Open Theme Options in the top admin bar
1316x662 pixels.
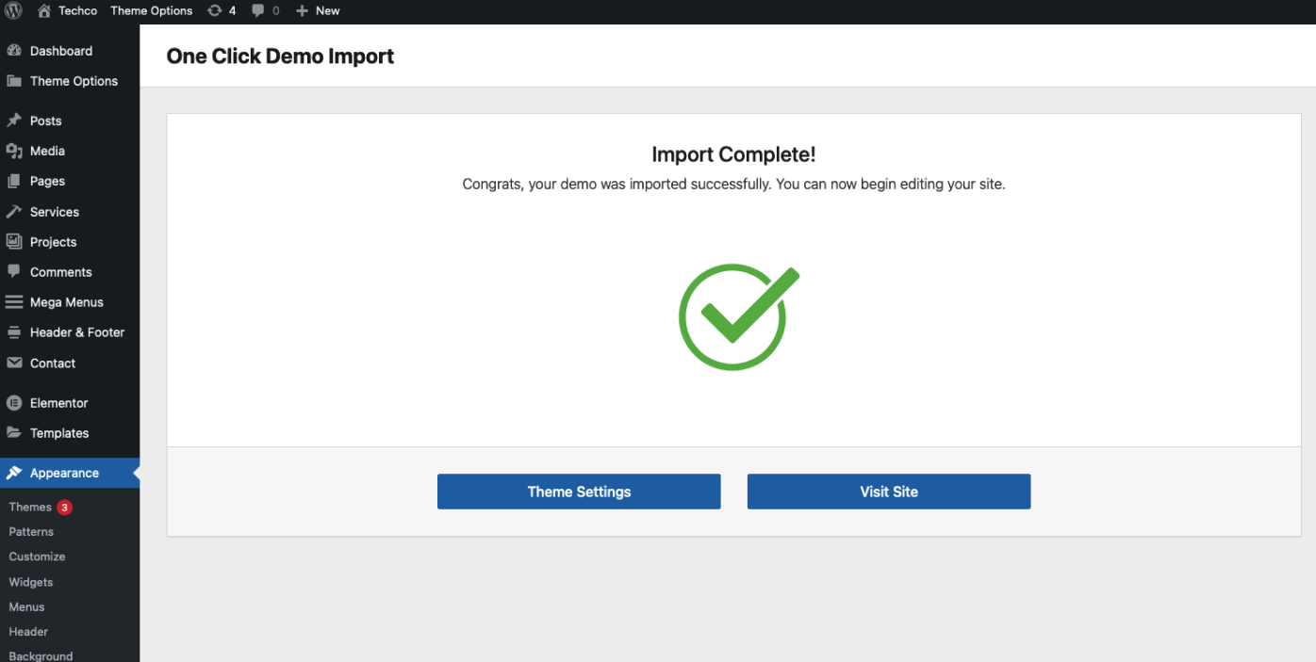coord(151,11)
